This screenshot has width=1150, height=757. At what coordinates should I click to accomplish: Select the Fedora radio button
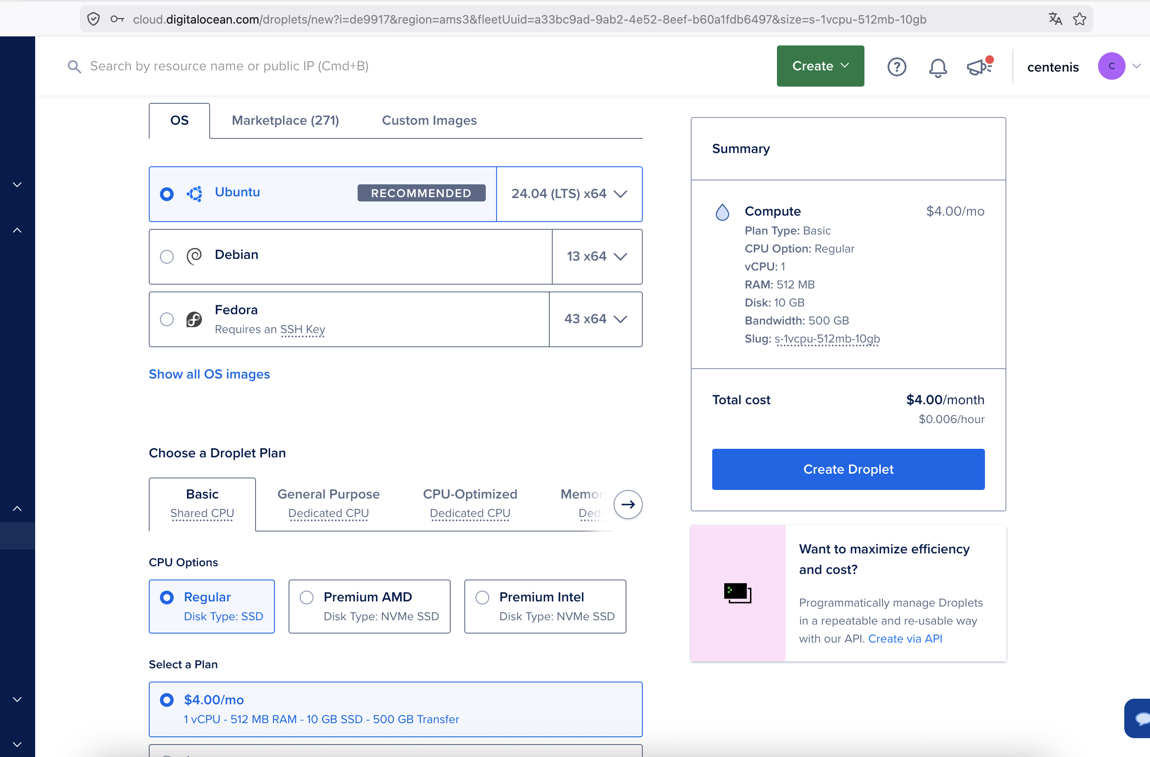[167, 319]
